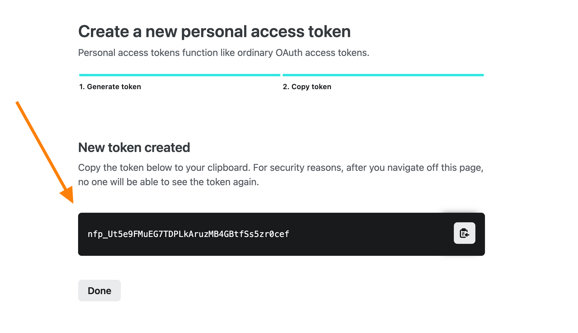578x333 pixels.
Task: Select the '1. Generate token' step label
Action: pos(110,86)
